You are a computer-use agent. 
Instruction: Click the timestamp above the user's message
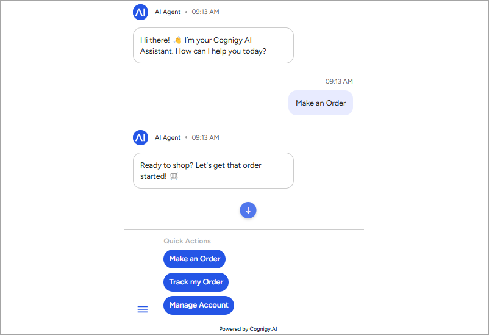[x=339, y=82]
